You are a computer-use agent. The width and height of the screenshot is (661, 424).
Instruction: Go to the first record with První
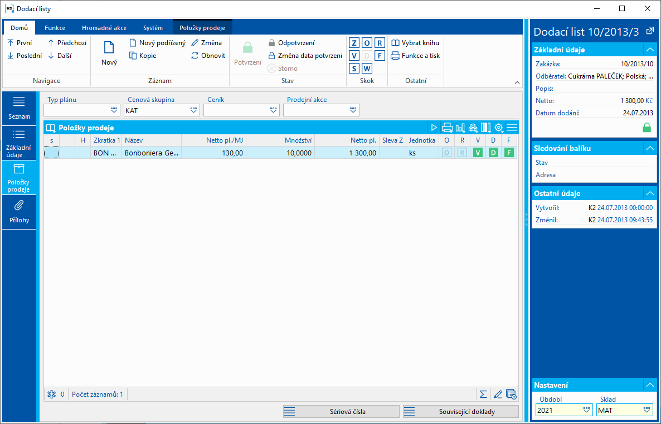coord(20,42)
